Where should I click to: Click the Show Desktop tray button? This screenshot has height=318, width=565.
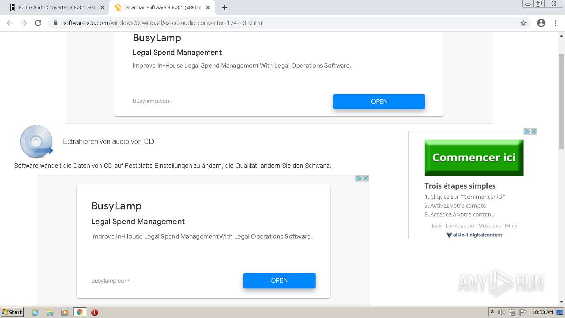click(560, 312)
